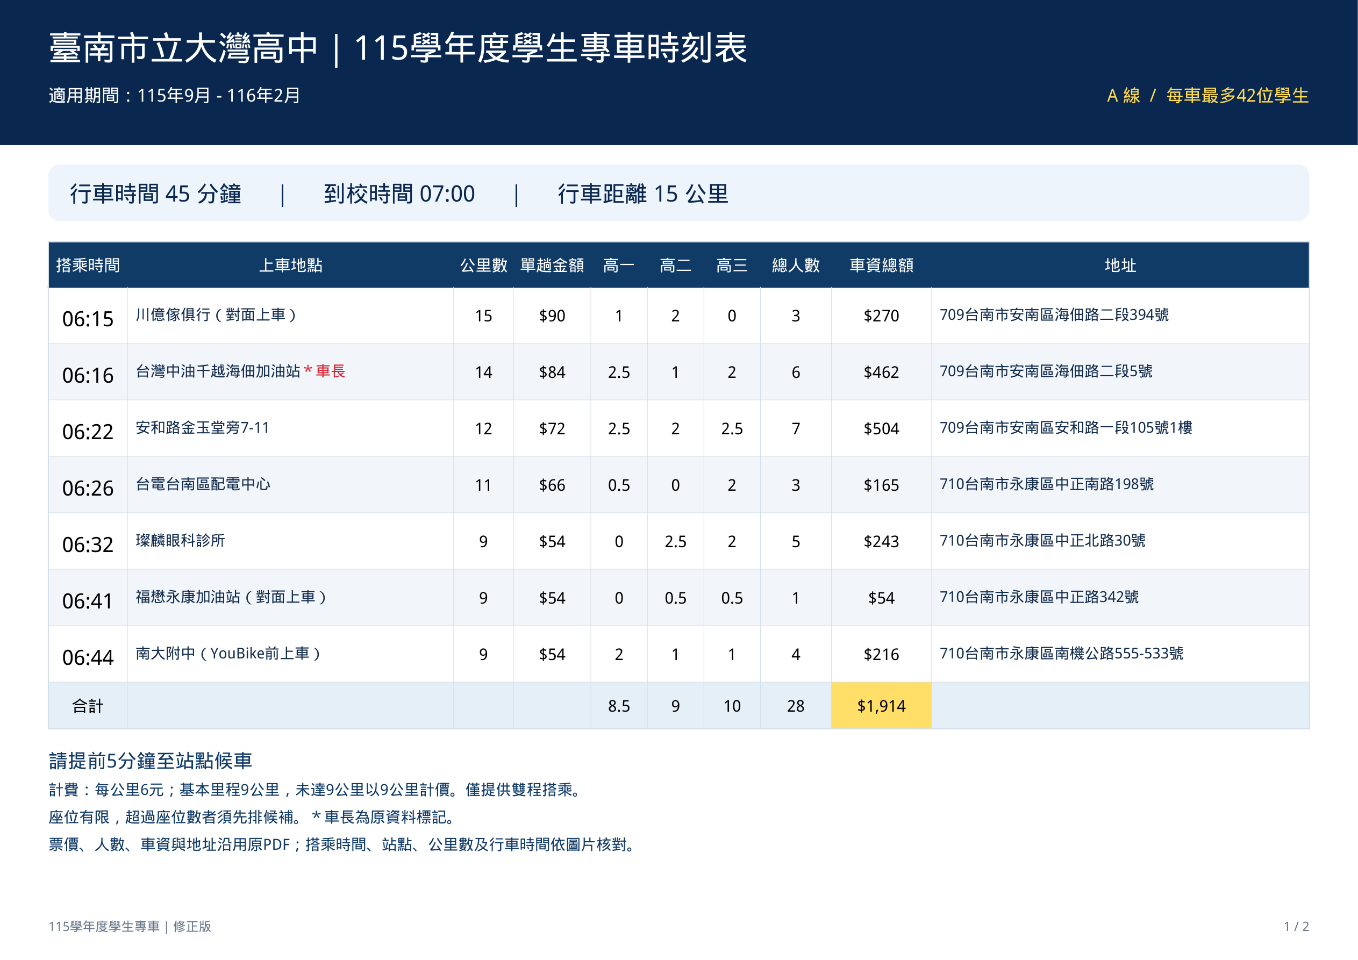Select stop 安和路金玉堂旁7-11
Viewport: 1358px width, 960px height.
click(x=202, y=428)
